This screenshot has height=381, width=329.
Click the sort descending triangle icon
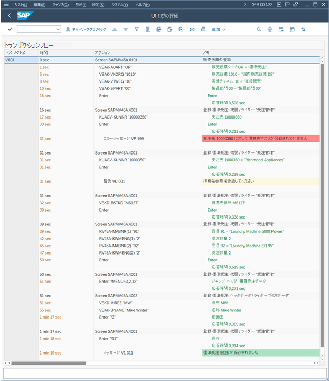click(x=126, y=29)
